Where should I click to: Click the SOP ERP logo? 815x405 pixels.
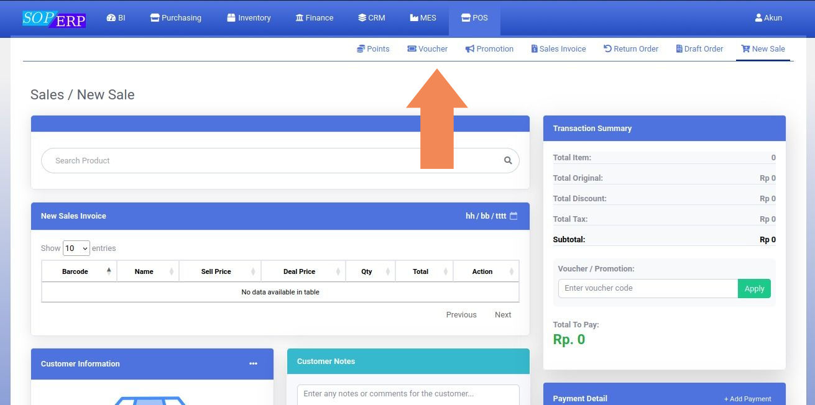click(54, 19)
